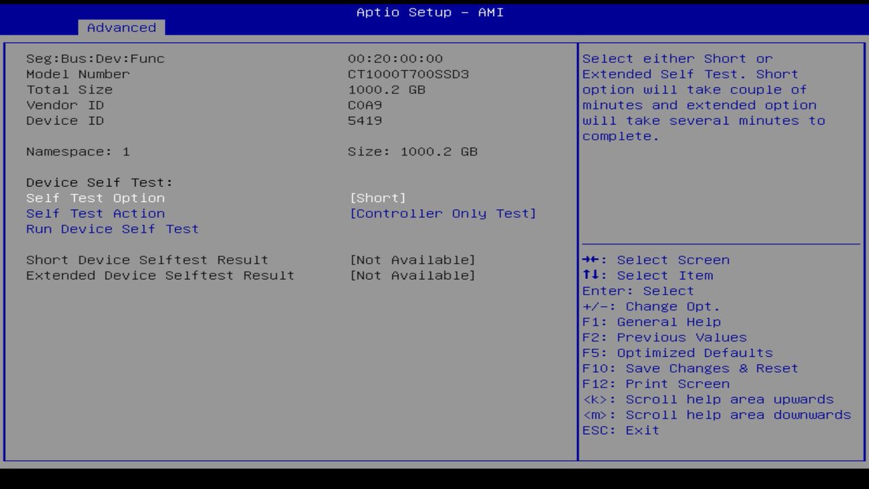869x489 pixels.
Task: Switch to the Advanced tab
Action: pyautogui.click(x=121, y=27)
